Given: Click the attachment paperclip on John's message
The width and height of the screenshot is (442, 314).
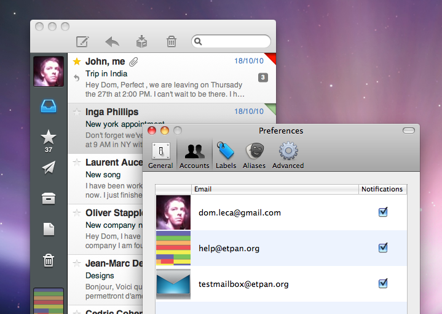Looking at the screenshot, I should click(x=133, y=62).
